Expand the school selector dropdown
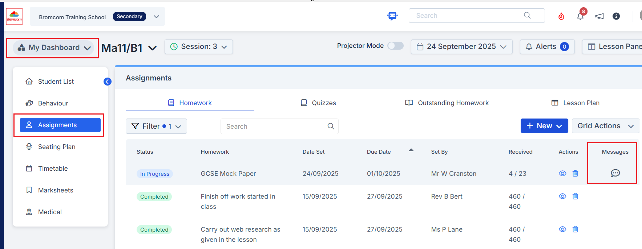The width and height of the screenshot is (642, 249). [157, 17]
